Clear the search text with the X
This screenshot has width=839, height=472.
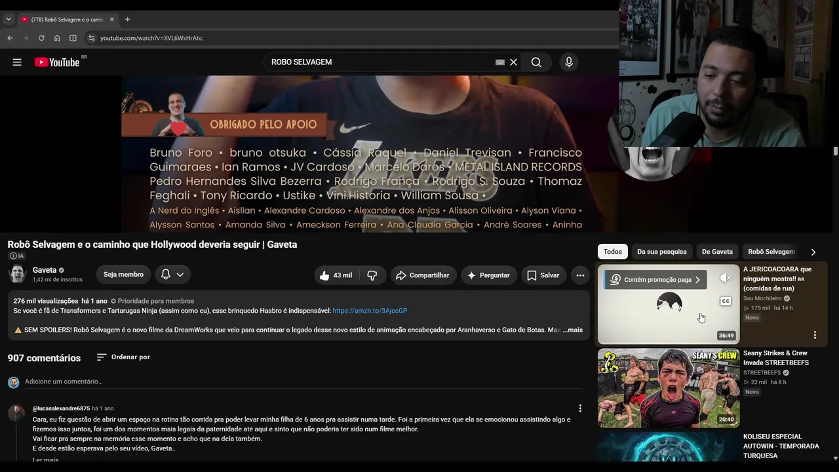click(x=514, y=62)
